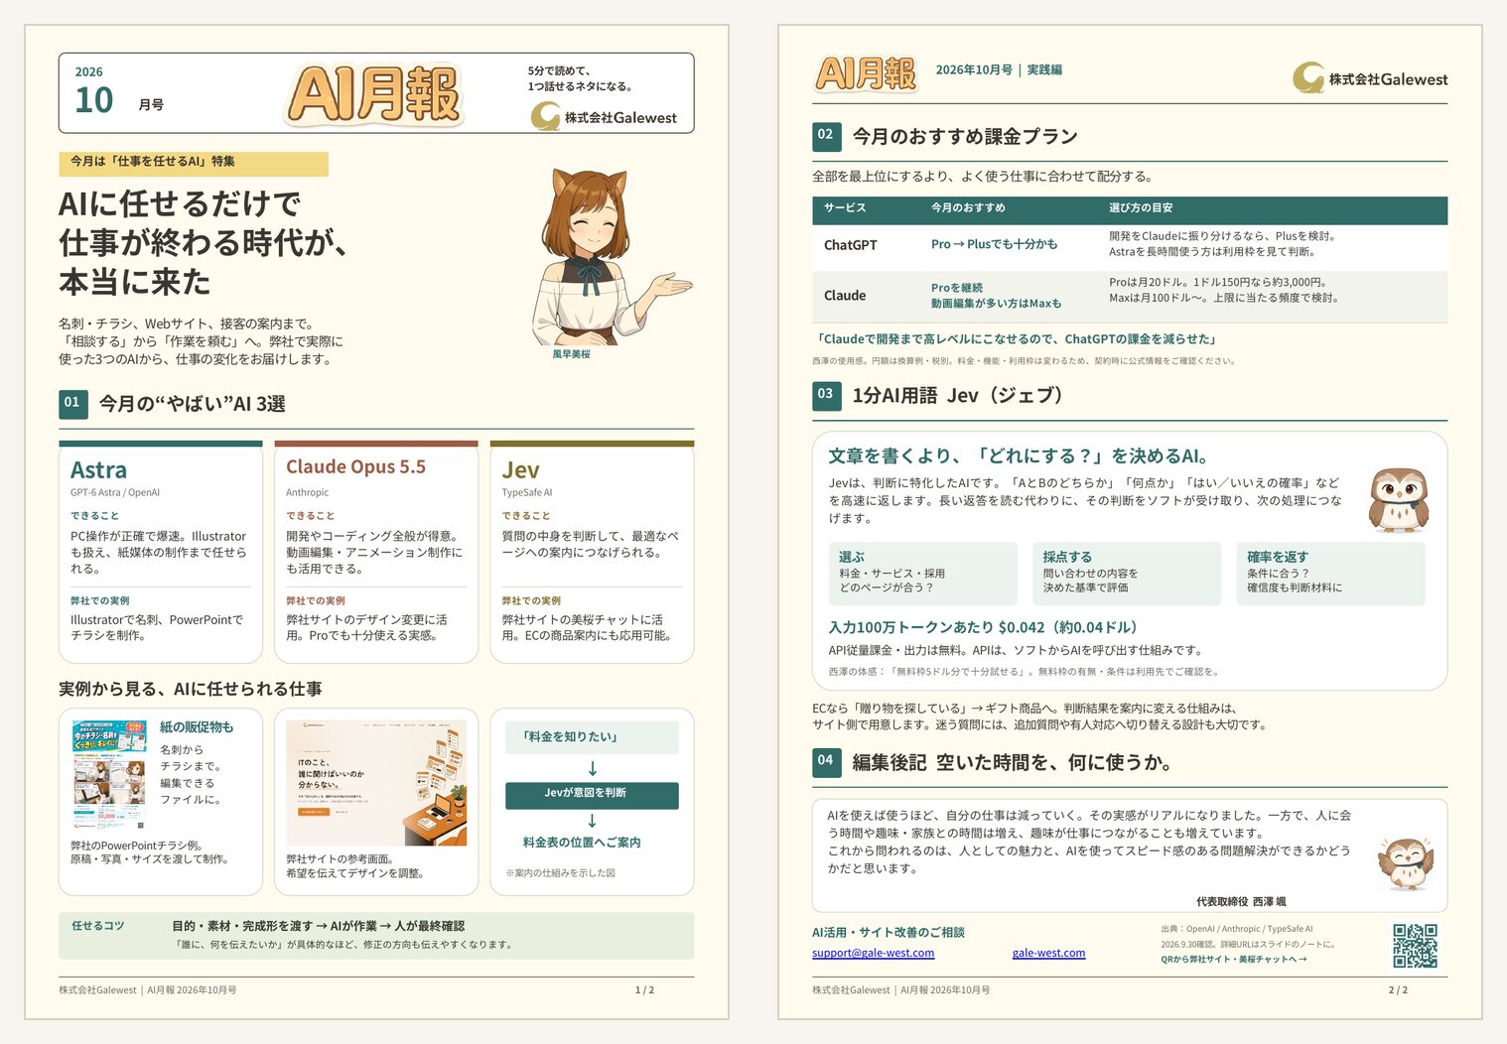This screenshot has height=1044, width=1507.
Task: Open the support@gale-west.com email link
Action: pyautogui.click(x=873, y=953)
